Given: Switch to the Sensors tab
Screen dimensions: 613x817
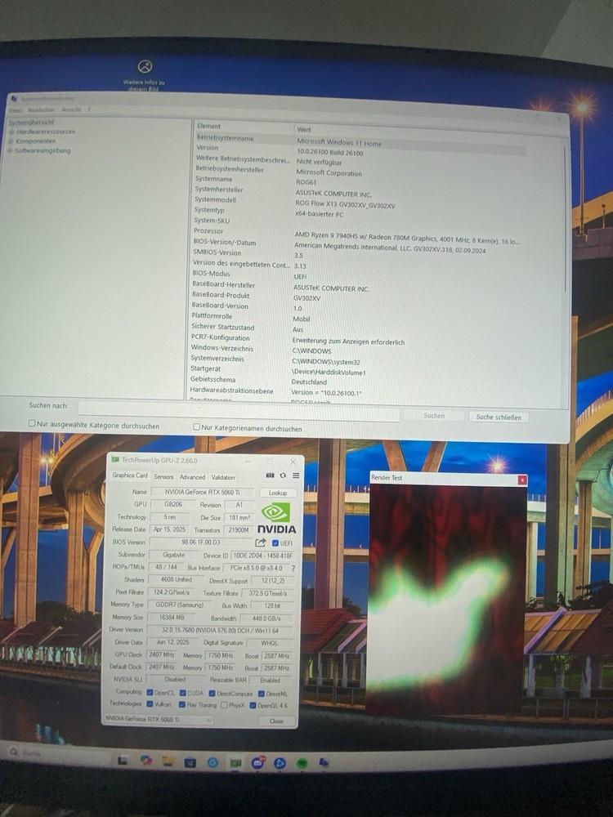Looking at the screenshot, I should coord(163,477).
